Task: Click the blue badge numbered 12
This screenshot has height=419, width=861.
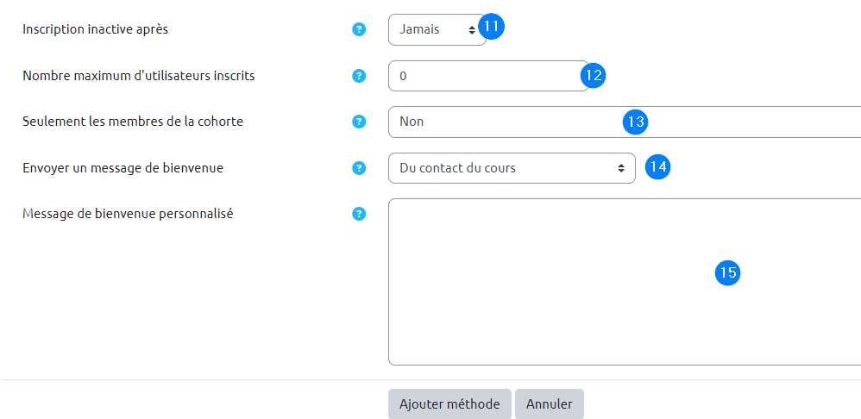Action: [x=594, y=75]
